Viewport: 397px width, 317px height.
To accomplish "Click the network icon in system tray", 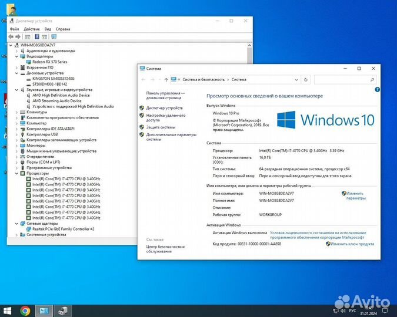I will click(336, 311).
